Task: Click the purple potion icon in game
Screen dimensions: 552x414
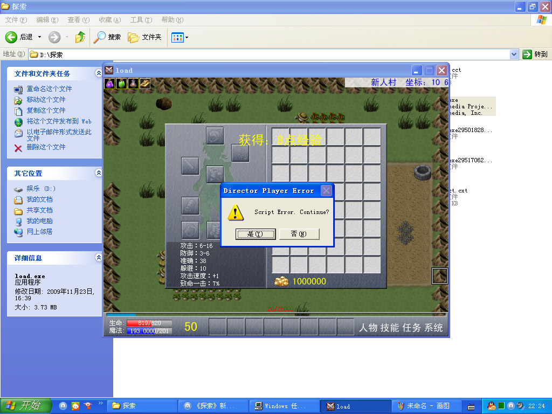Action: [x=110, y=84]
